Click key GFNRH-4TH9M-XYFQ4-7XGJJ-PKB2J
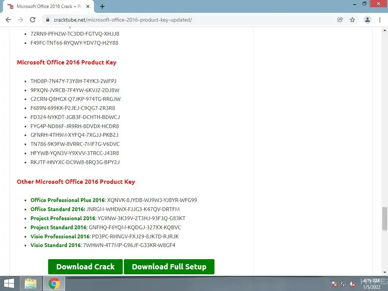This screenshot has width=388, height=291. 74,135
